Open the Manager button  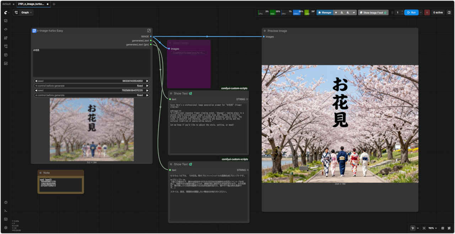click(325, 12)
